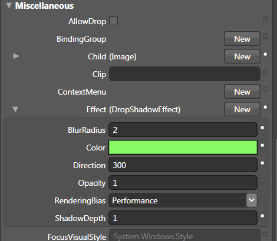Click the property marker beside the Color swatch
This screenshot has width=277, height=241.
coord(262,145)
